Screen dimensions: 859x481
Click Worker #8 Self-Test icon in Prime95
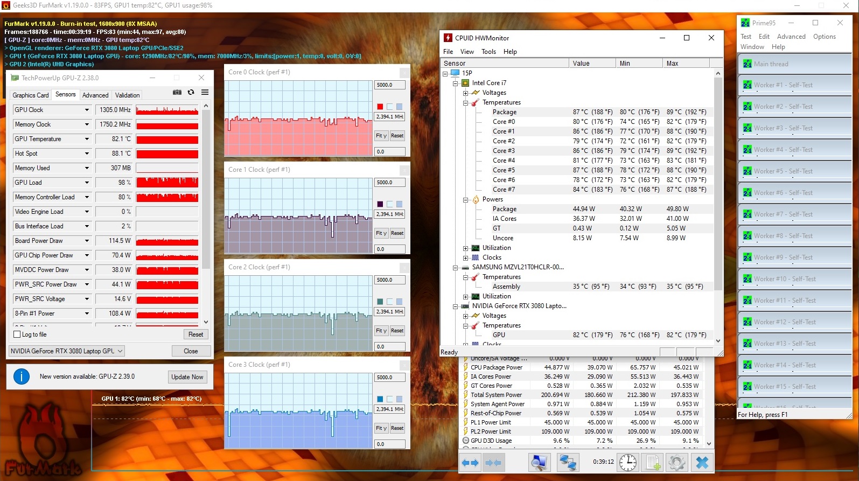tap(748, 236)
